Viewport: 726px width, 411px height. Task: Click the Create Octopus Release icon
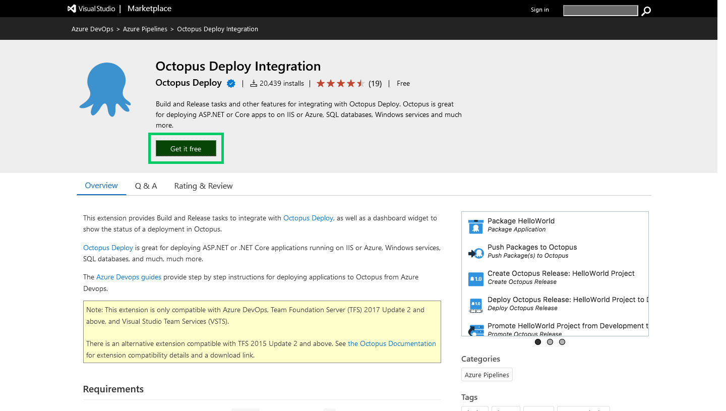(x=476, y=279)
